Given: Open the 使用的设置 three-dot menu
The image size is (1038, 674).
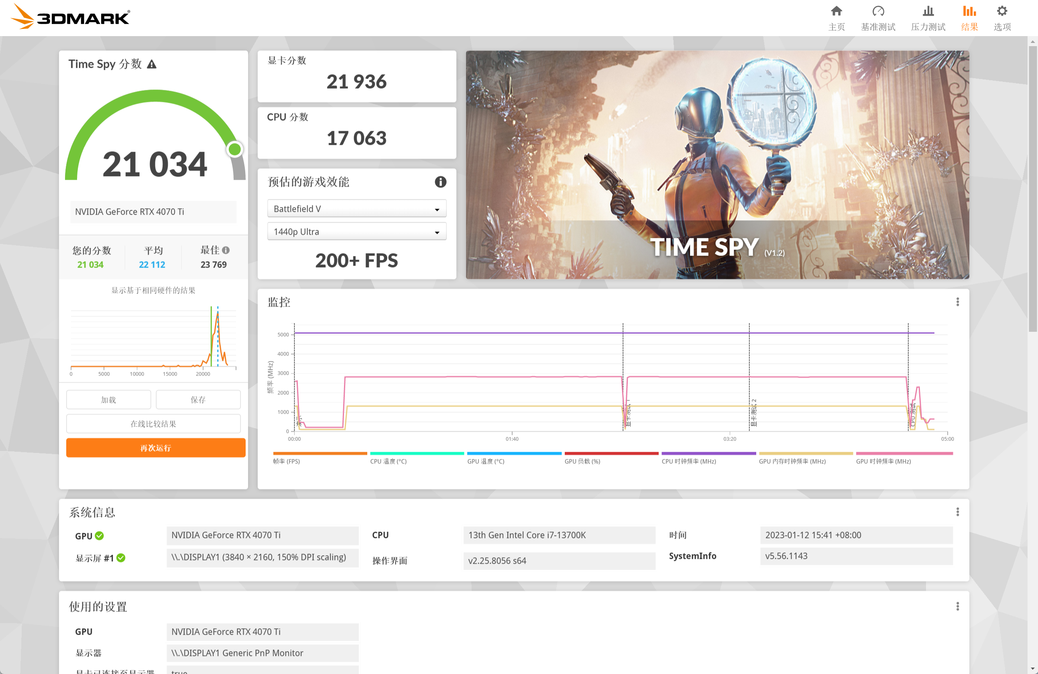Looking at the screenshot, I should [957, 606].
